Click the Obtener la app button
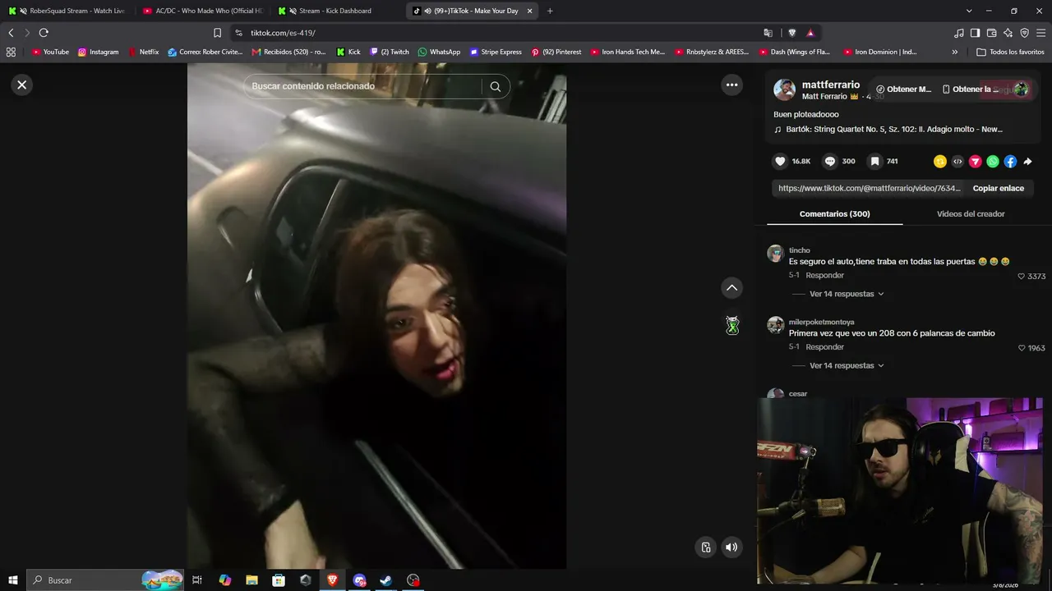1052x591 pixels. tap(971, 89)
